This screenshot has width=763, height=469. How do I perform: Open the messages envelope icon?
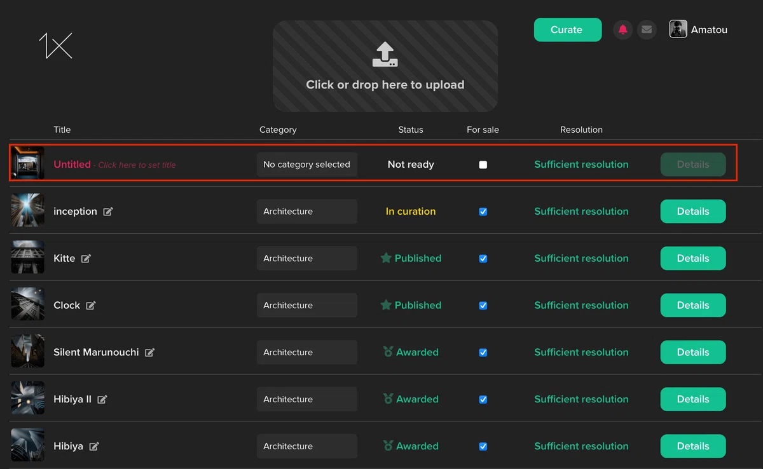coord(647,30)
